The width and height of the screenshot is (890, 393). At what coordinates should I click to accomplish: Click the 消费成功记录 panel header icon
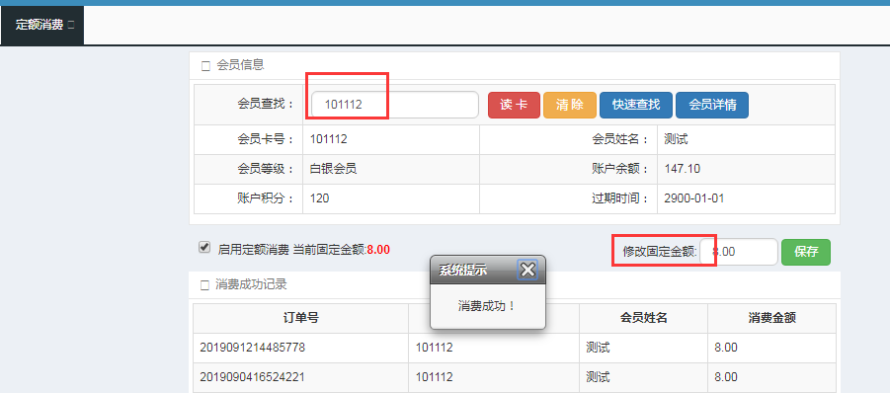coord(205,285)
